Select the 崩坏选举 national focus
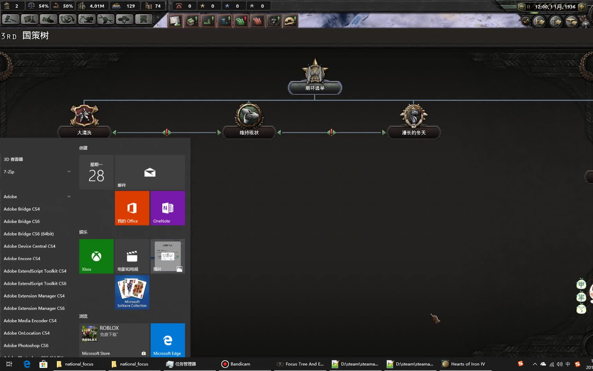This screenshot has height=371, width=593. pos(315,88)
